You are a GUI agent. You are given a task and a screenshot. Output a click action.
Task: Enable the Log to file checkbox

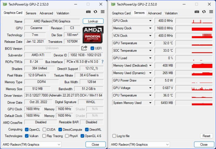[114, 136]
